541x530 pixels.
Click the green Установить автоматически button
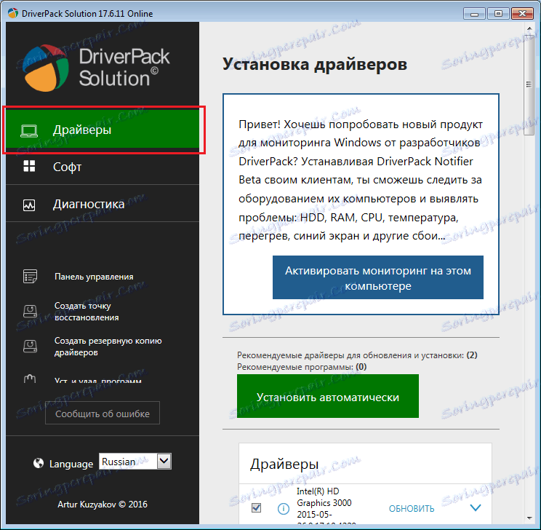click(328, 396)
